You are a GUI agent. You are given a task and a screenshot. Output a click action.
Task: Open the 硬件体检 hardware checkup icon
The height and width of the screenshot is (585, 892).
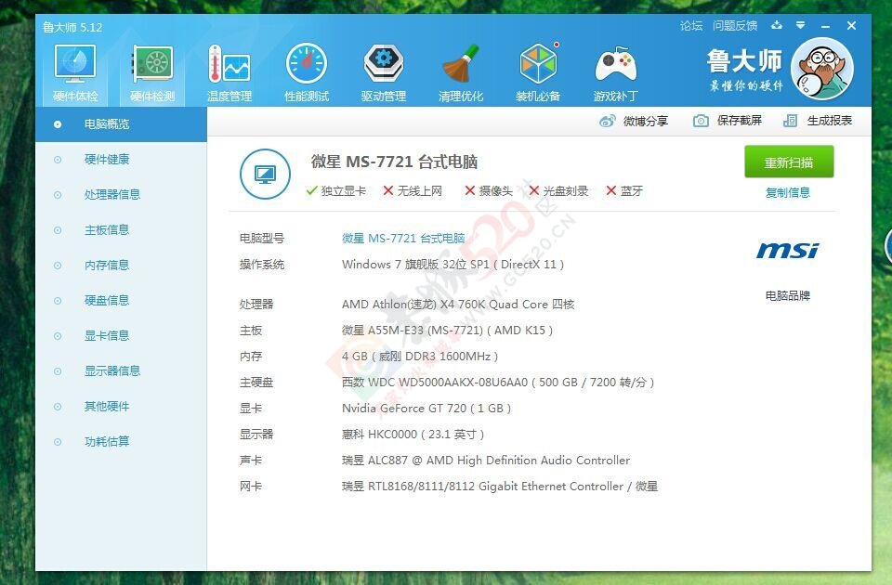[75, 73]
